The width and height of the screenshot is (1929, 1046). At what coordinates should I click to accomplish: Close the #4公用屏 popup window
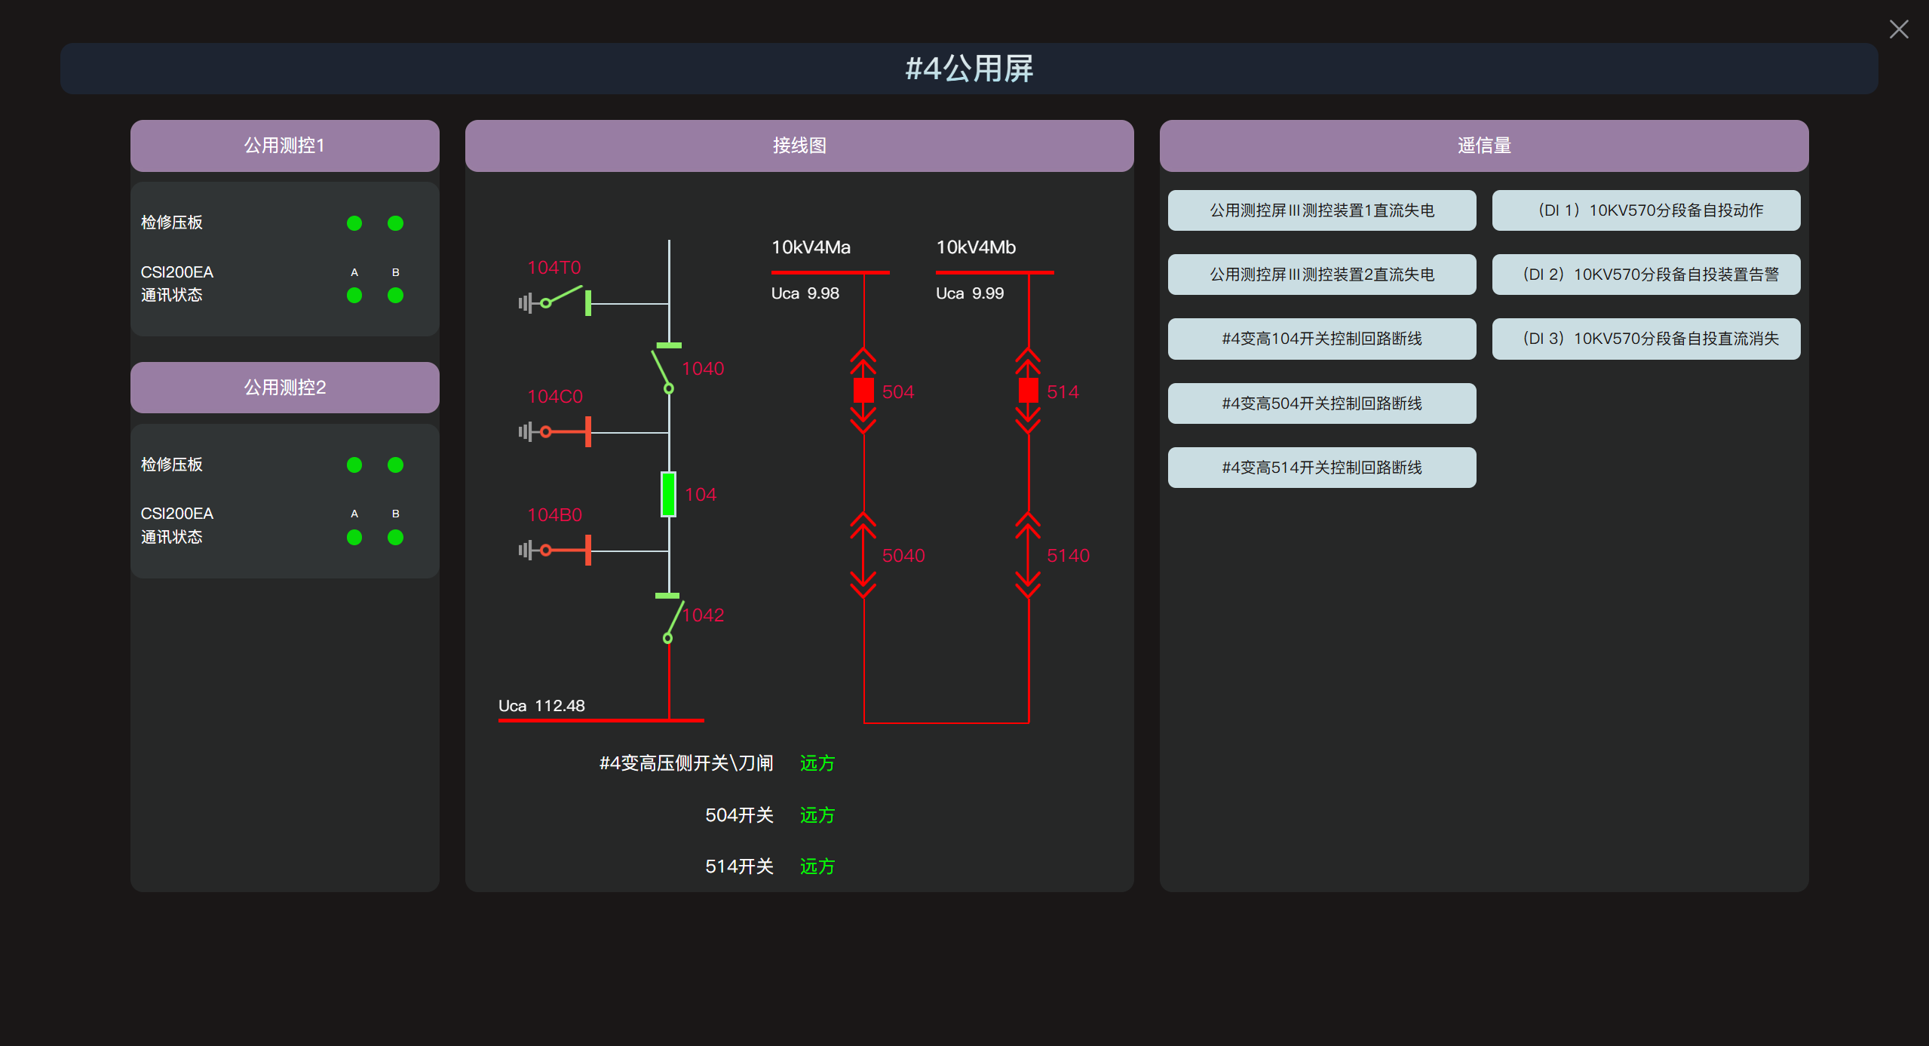coord(1898,29)
